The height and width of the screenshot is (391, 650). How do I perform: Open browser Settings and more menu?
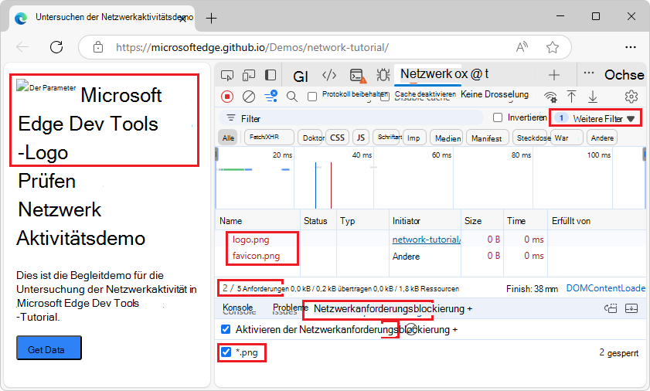(x=631, y=47)
